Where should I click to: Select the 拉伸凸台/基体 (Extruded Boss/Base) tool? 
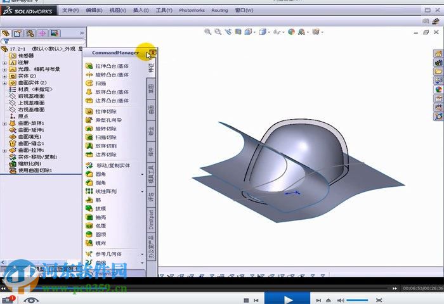(x=107, y=66)
